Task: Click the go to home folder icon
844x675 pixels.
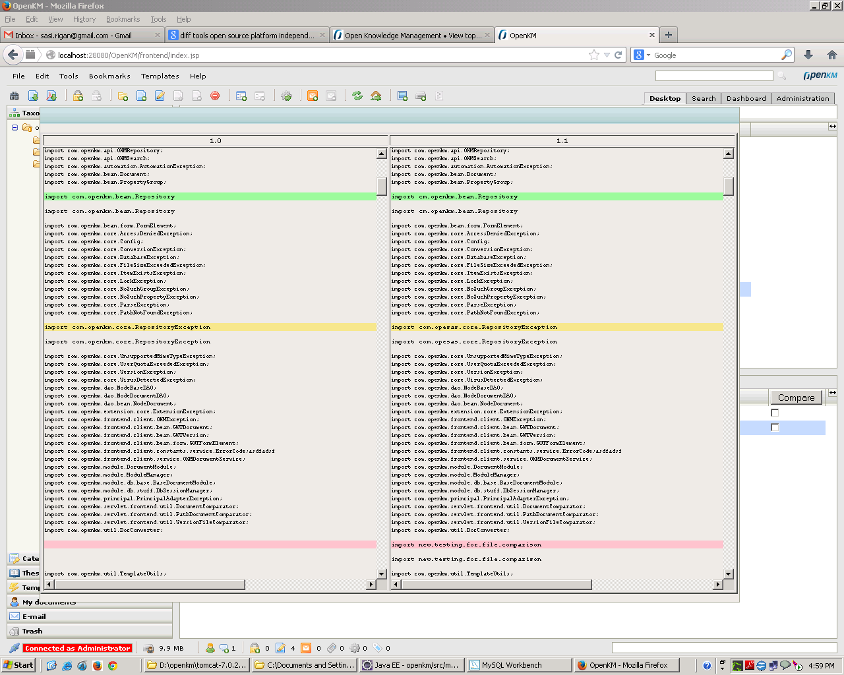Action: 376,96
